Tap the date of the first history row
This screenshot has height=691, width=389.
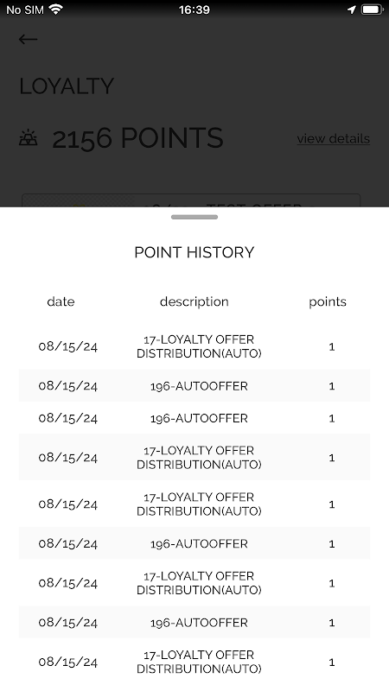tap(68, 346)
